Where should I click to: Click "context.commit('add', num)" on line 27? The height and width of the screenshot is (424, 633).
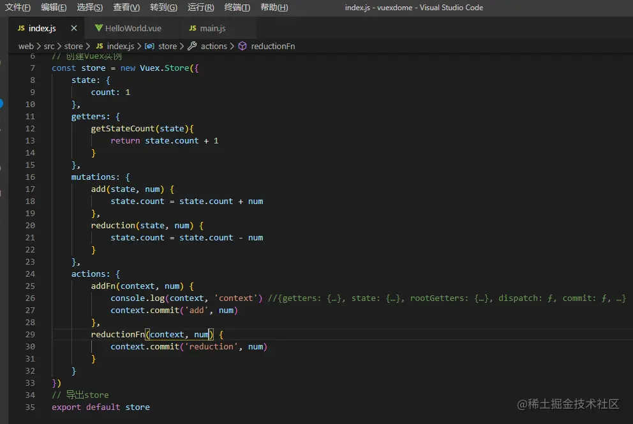174,310
